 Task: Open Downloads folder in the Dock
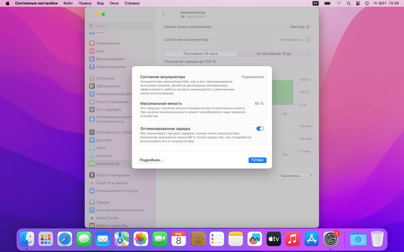click(358, 239)
